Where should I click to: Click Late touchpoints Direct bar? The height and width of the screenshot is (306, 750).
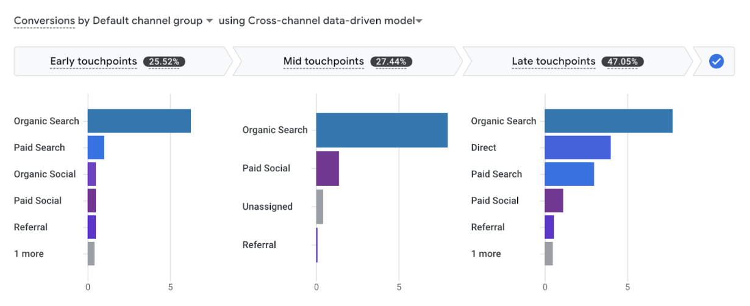tap(577, 148)
